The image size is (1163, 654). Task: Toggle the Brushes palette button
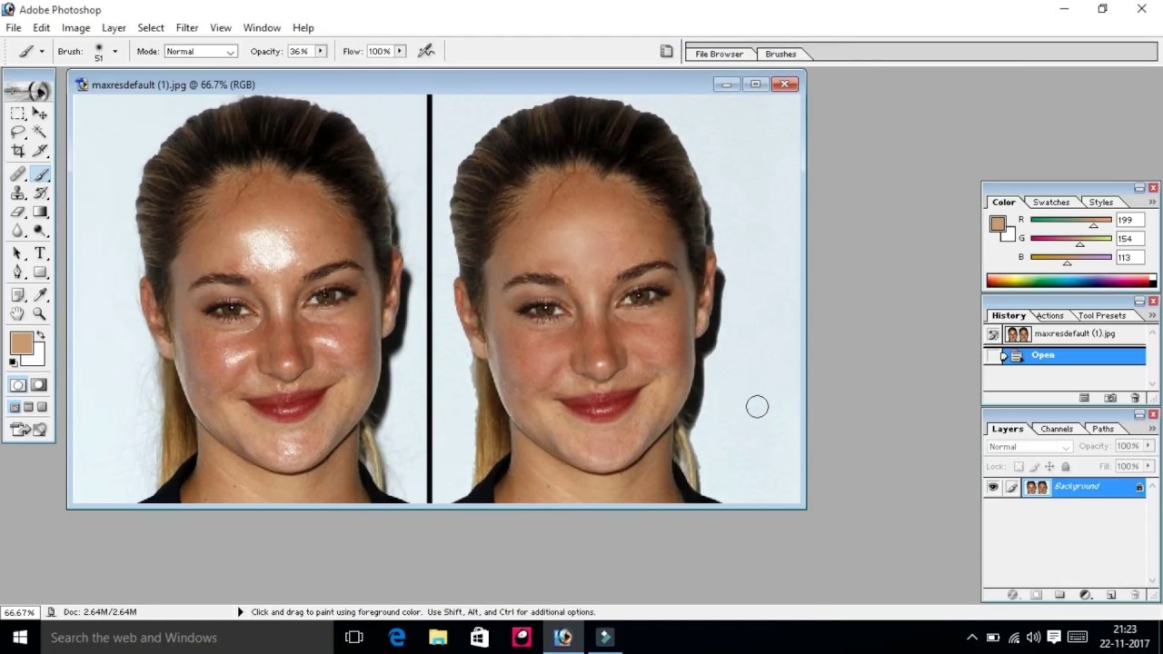coord(666,52)
